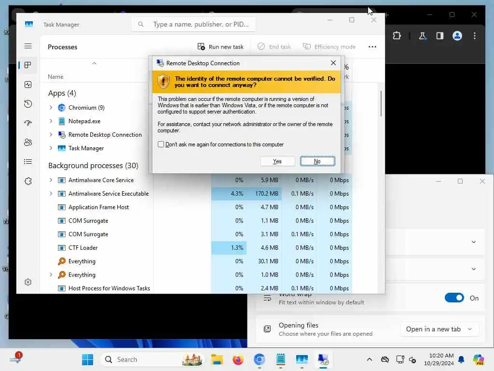Show hidden icons tray chevron
This screenshot has height=371, width=494.
(x=370, y=359)
